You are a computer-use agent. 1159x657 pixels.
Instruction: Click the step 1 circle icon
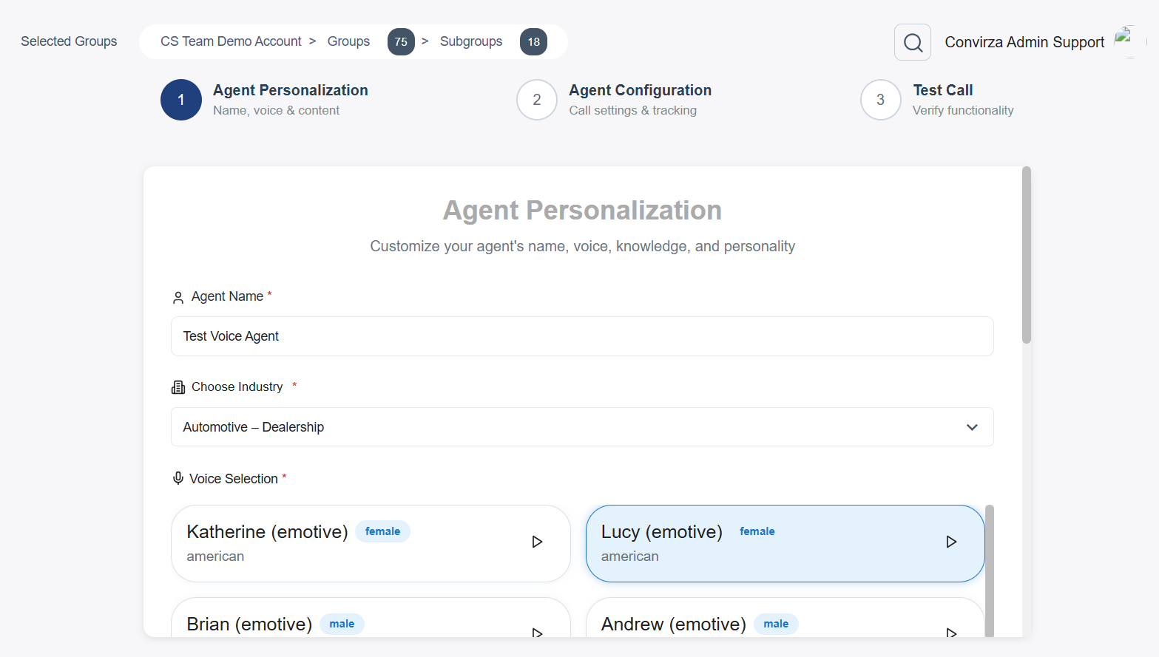click(181, 100)
